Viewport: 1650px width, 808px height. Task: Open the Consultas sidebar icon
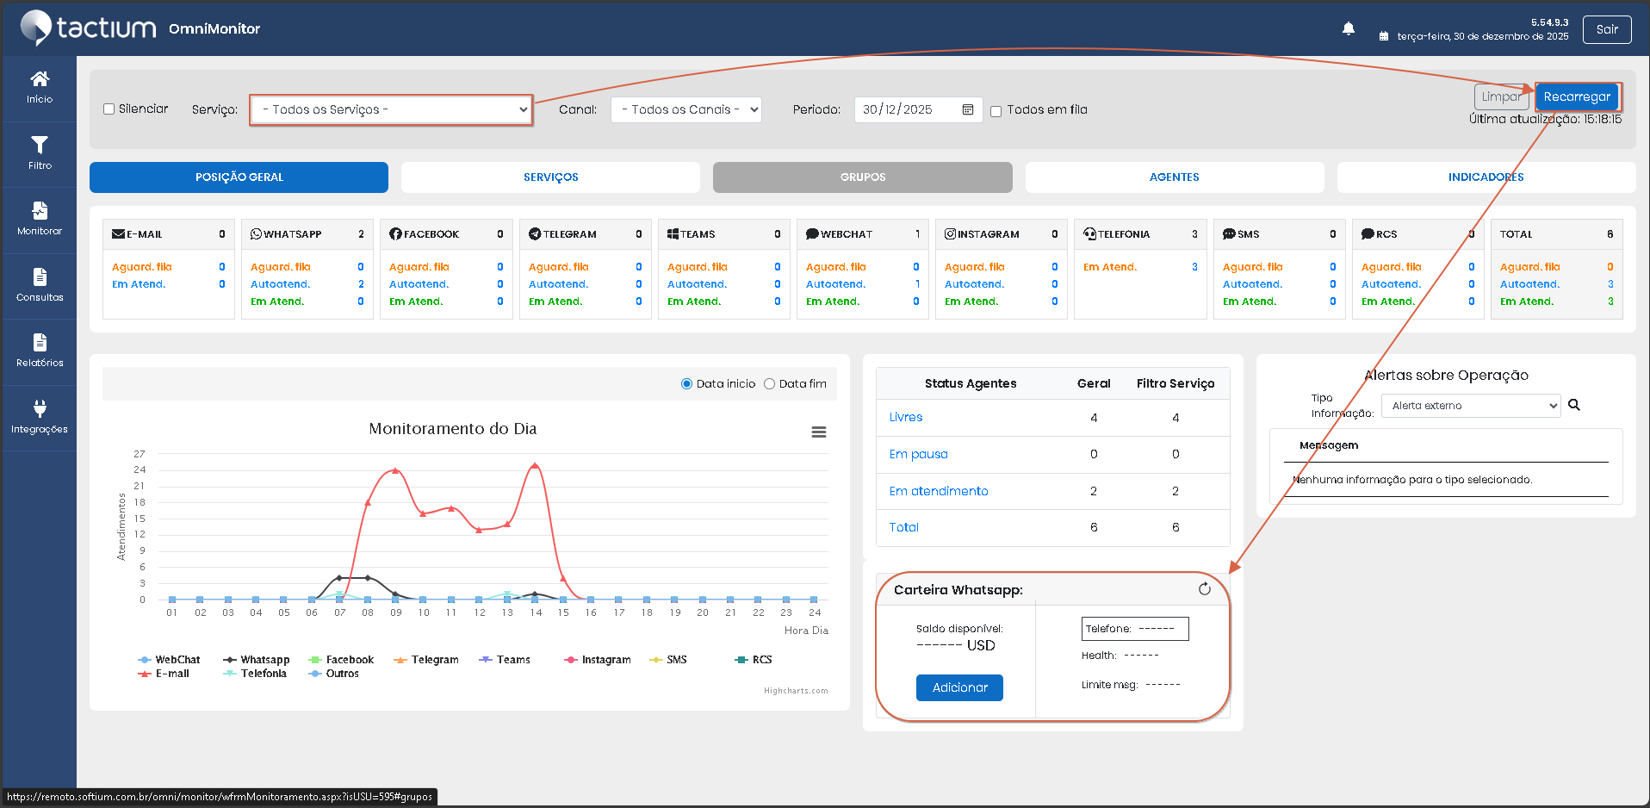(40, 277)
